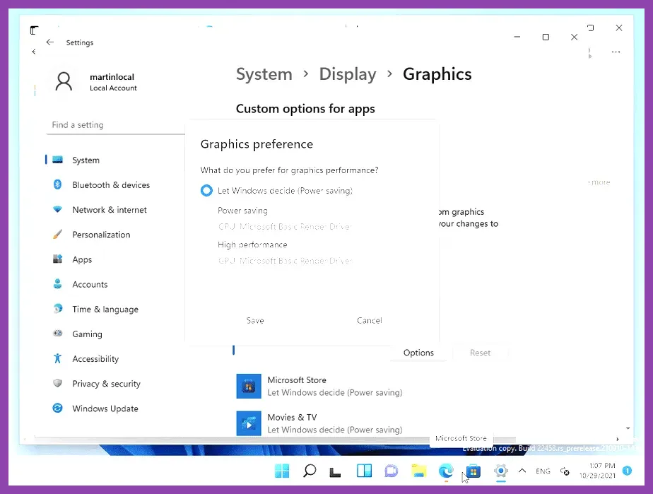Go back using Settings back arrow
Viewport: 653px width, 494px height.
50,42
